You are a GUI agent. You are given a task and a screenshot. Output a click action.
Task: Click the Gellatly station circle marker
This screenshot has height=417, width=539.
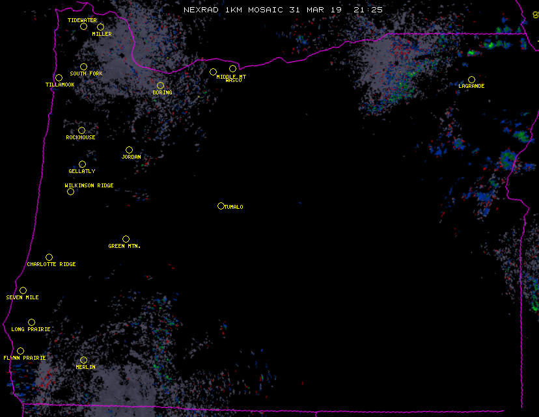(x=82, y=164)
